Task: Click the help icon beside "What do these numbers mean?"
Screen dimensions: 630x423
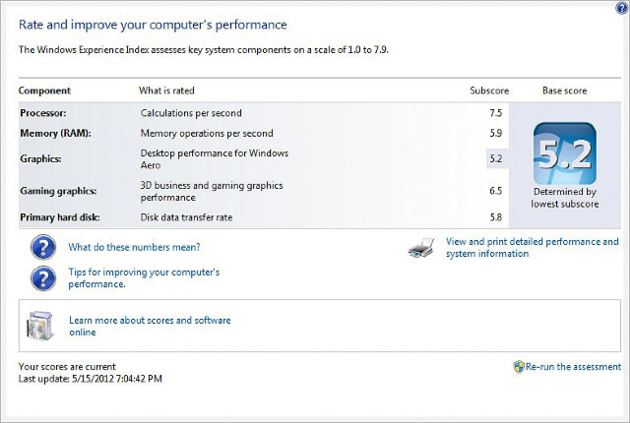Action: coord(42,247)
